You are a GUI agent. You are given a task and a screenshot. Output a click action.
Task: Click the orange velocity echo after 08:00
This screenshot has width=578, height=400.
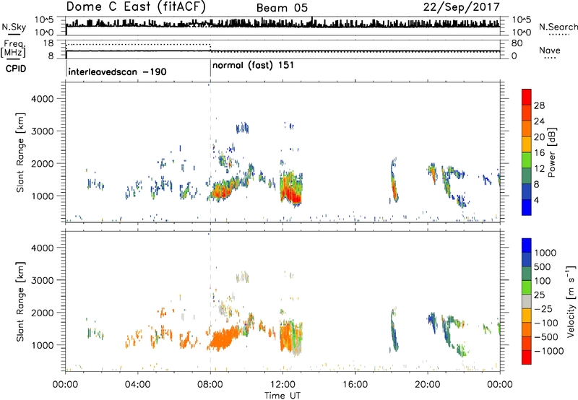223,339
